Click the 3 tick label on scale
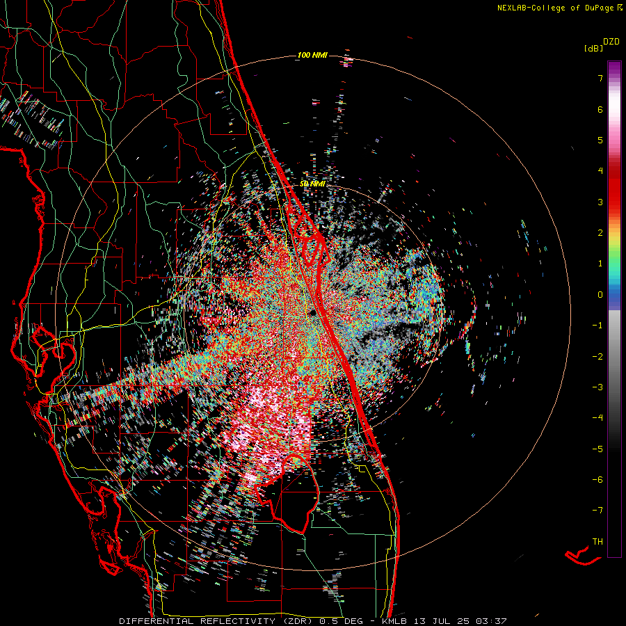 [x=600, y=202]
